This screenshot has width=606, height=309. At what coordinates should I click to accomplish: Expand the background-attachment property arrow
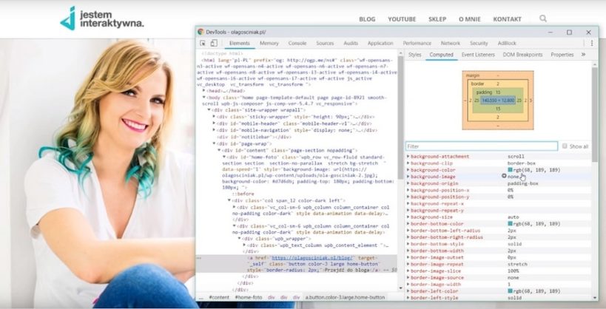click(x=408, y=157)
